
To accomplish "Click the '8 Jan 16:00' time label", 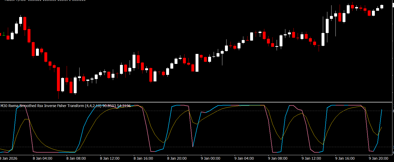I will tap(143, 158).
